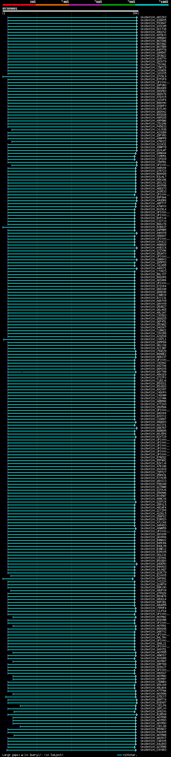
Task: Select UniRef100_A6R237 label
Action: pyautogui.click(x=153, y=357)
